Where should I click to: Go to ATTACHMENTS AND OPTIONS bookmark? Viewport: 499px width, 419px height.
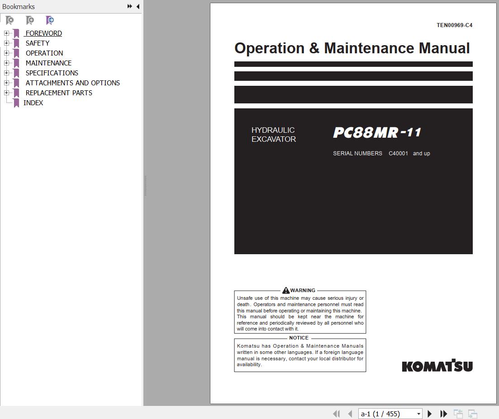(72, 83)
